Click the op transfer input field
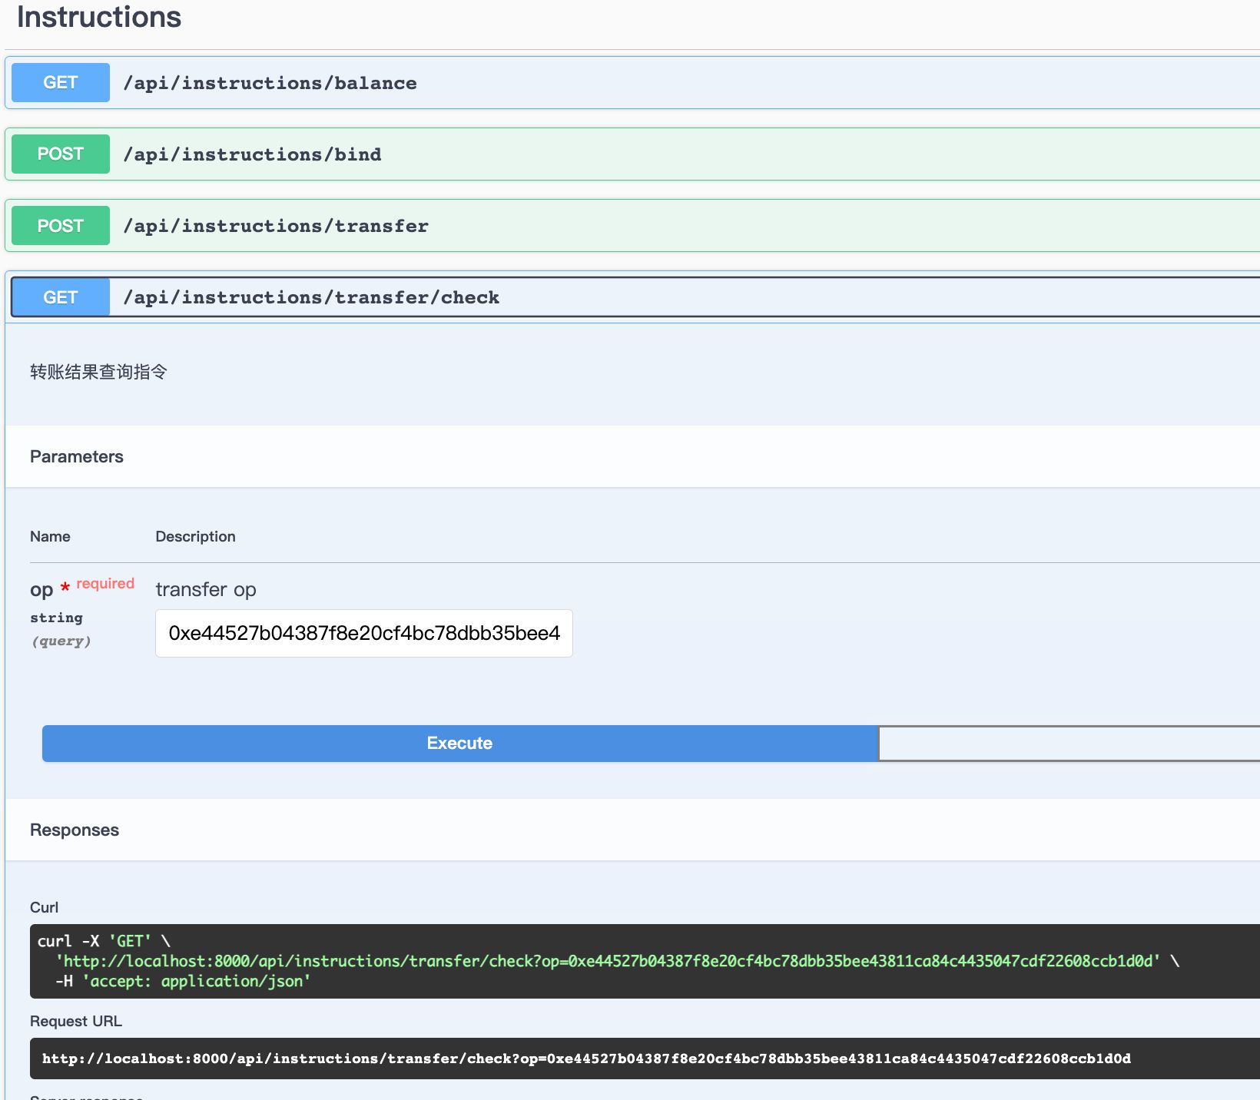Screen dimensions: 1260x1100 tap(364, 634)
